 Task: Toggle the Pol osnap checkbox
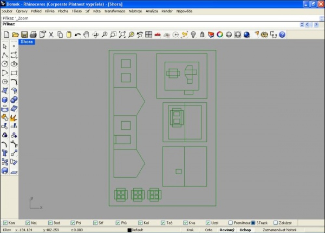tap(72, 223)
